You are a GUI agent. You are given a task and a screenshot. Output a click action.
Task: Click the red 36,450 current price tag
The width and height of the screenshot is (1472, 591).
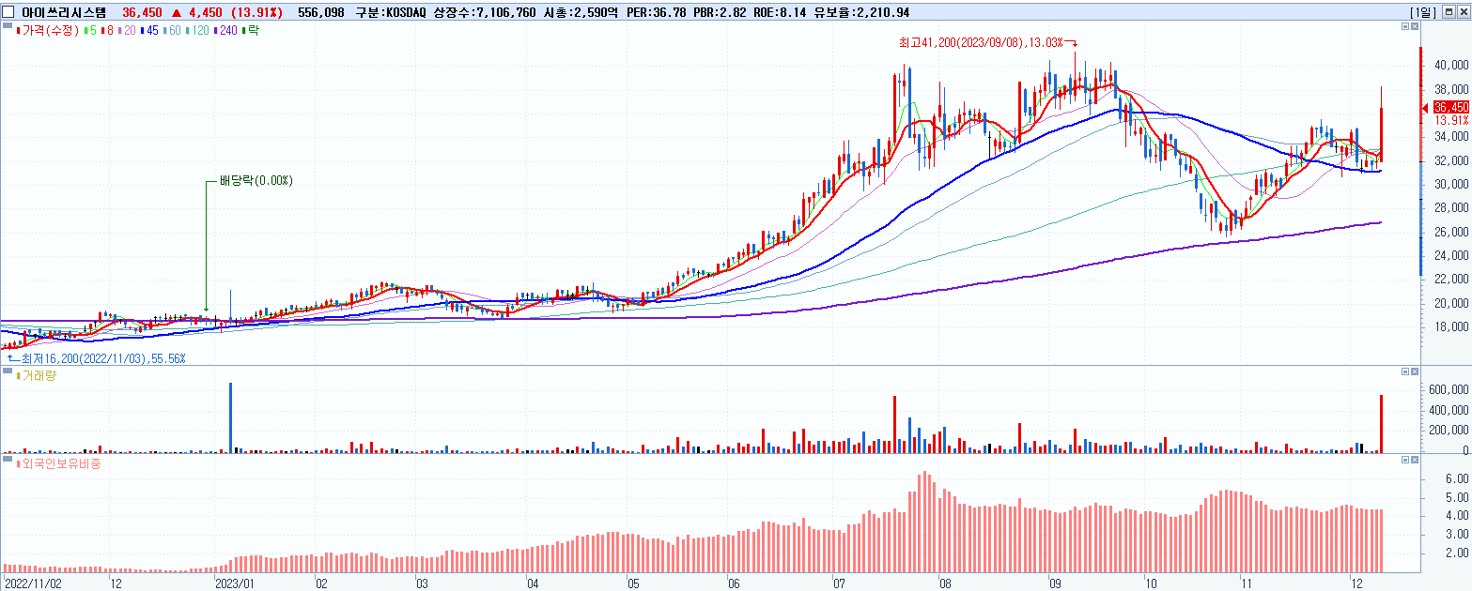[x=1450, y=107]
